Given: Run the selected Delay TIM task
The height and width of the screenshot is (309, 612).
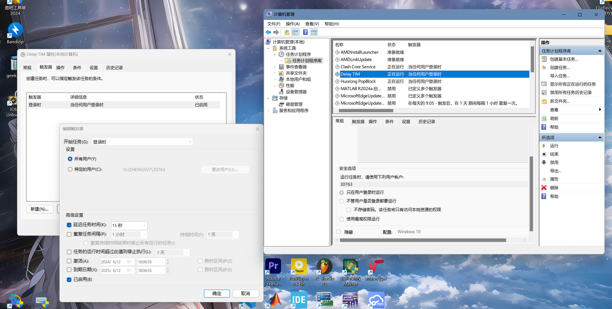Looking at the screenshot, I should [x=554, y=146].
